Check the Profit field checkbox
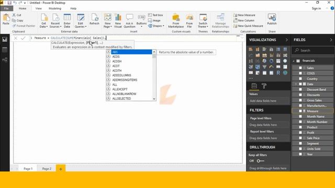Screen dimensions: 335x188 click(x=300, y=133)
